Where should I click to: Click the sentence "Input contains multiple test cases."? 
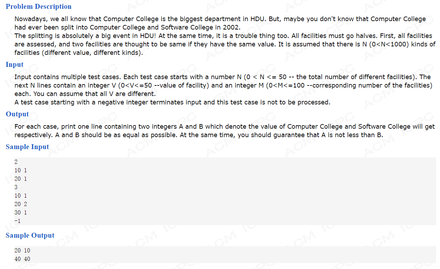coord(65,77)
